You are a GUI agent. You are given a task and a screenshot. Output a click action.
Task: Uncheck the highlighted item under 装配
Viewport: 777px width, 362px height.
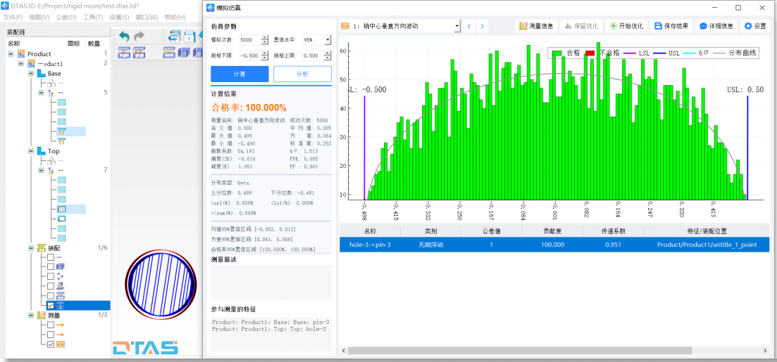coord(51,306)
